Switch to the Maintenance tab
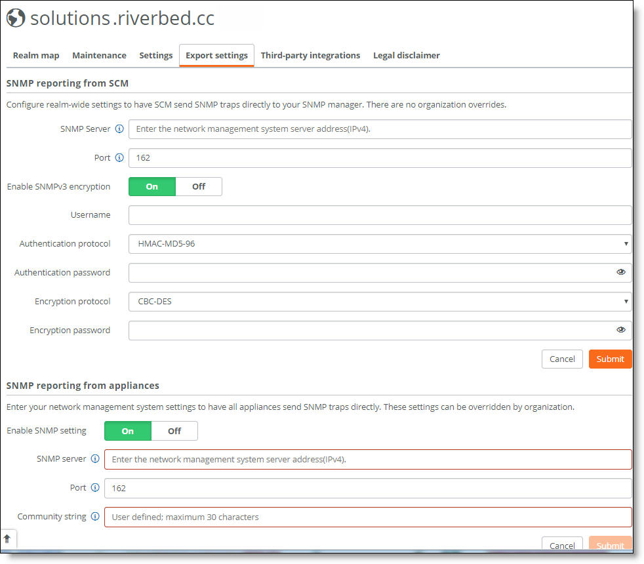This screenshot has width=644, height=564. (x=100, y=56)
